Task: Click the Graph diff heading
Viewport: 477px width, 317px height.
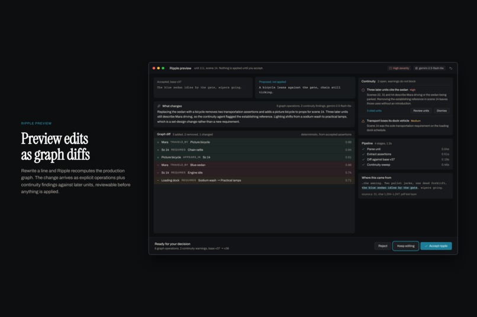Action: pos(164,134)
